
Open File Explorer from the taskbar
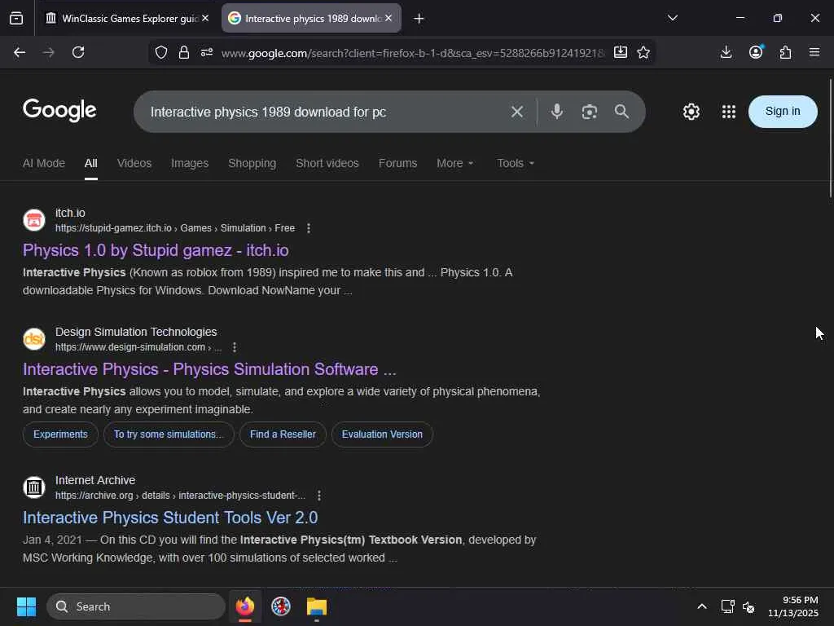317,606
